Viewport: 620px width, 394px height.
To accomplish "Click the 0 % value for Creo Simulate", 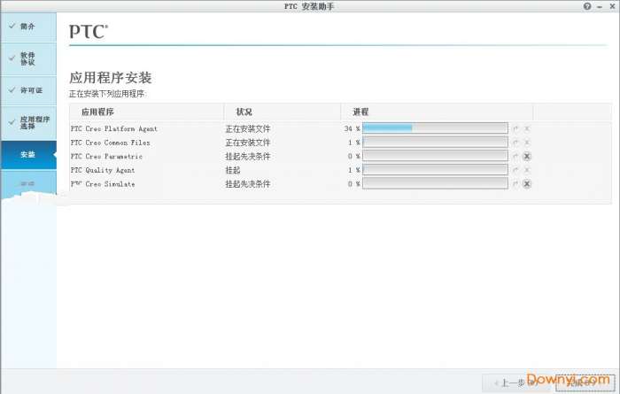I will coord(354,184).
